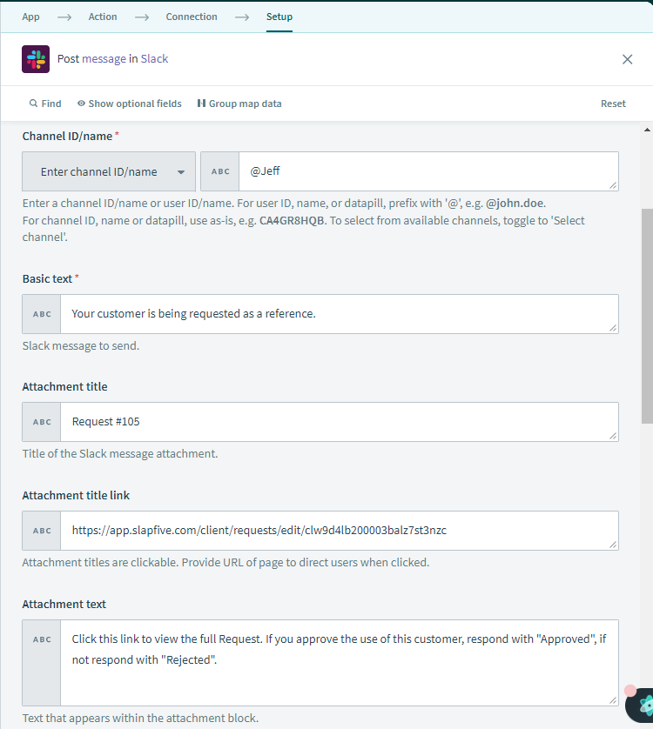The width and height of the screenshot is (653, 729).
Task: Click the ABC icon for Attachment text
Action: point(42,639)
